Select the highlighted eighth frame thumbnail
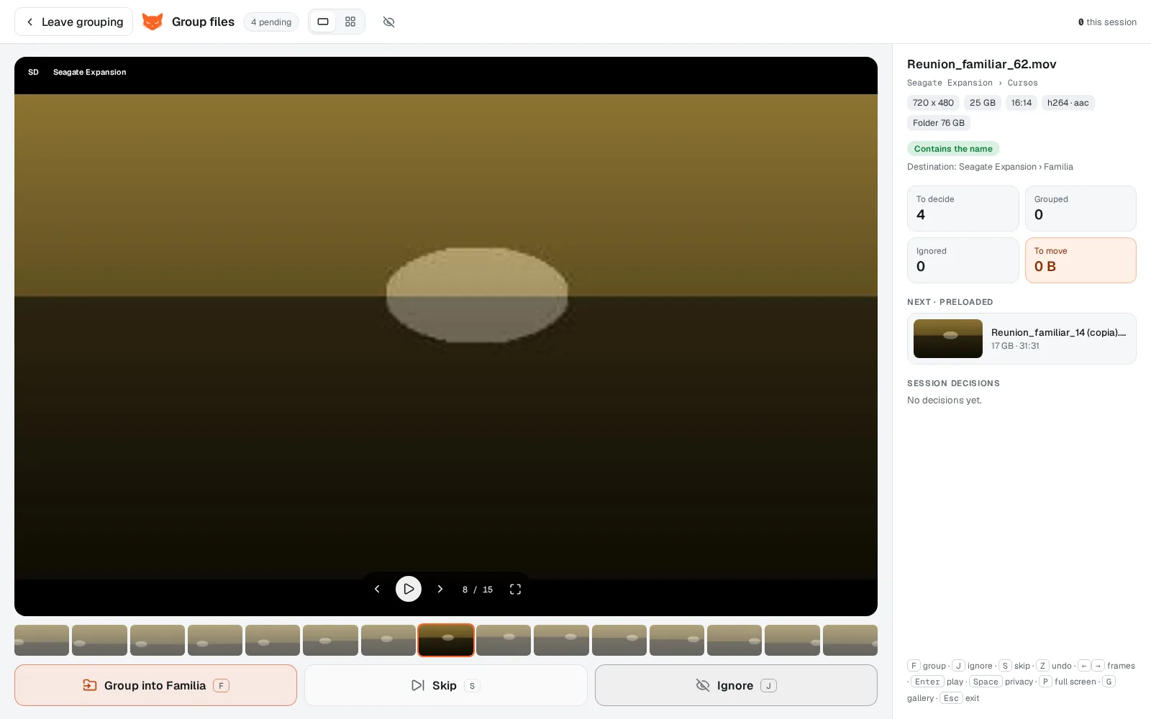This screenshot has height=719, width=1151. [446, 640]
